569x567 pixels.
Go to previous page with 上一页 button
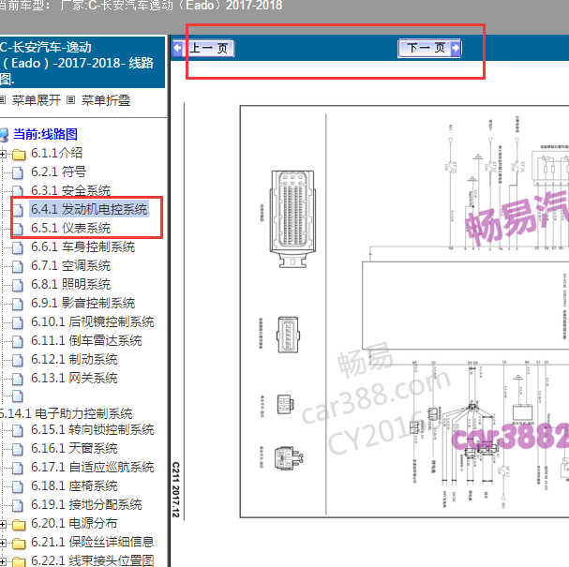click(203, 48)
